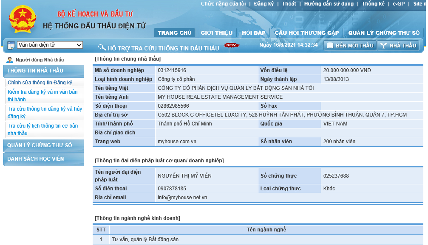Expand QUẢN LÝ CHỨNG THƯ SỐ in the sidebar

click(x=43, y=145)
